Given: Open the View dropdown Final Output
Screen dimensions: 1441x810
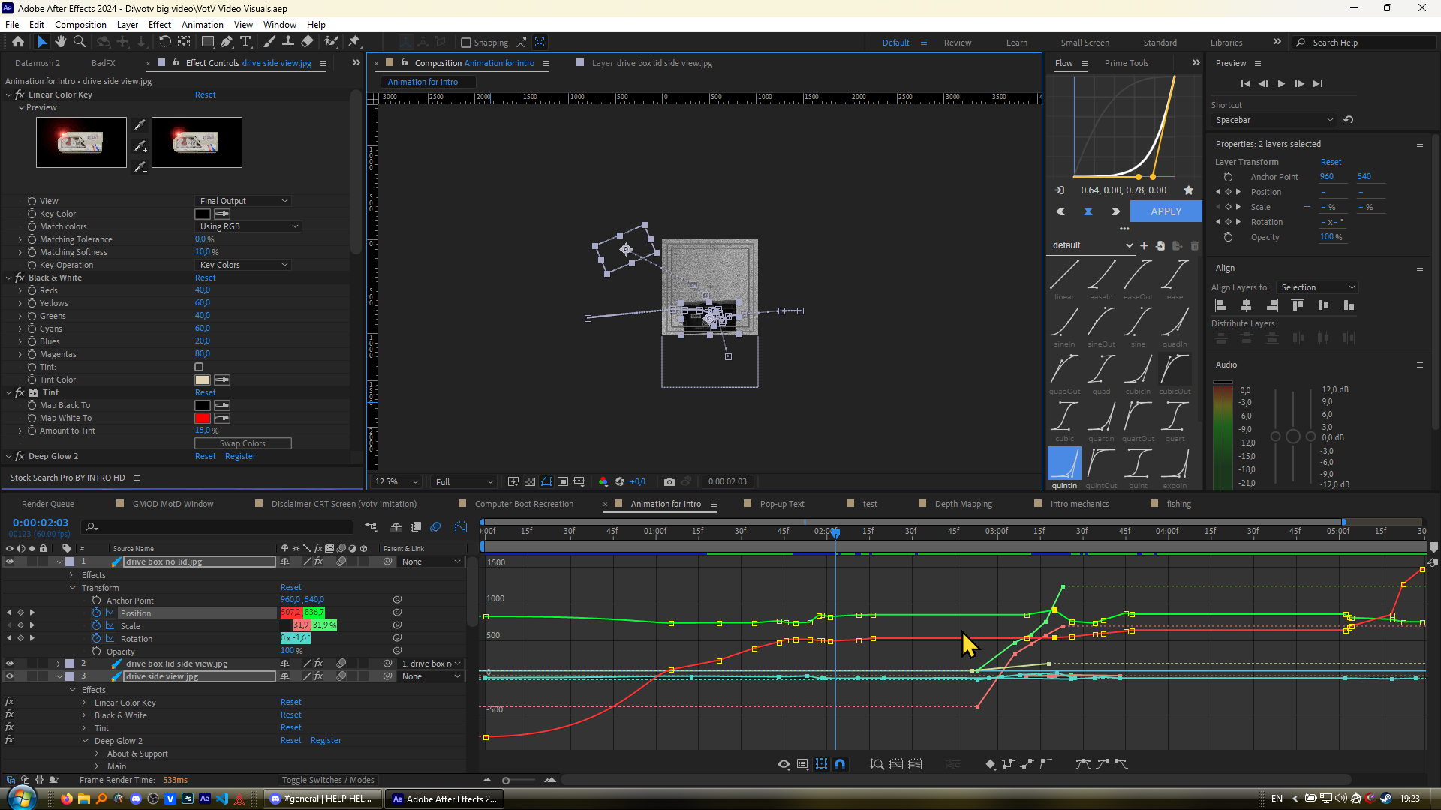Looking at the screenshot, I should 243,201.
